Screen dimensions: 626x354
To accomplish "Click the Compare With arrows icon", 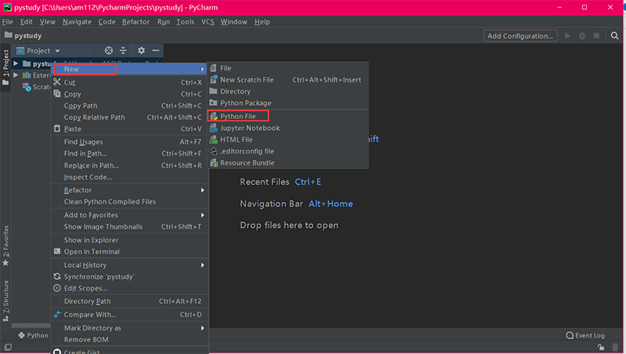I will 57,314.
